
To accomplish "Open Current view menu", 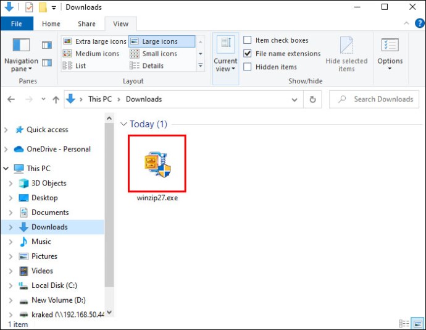I will [x=225, y=59].
